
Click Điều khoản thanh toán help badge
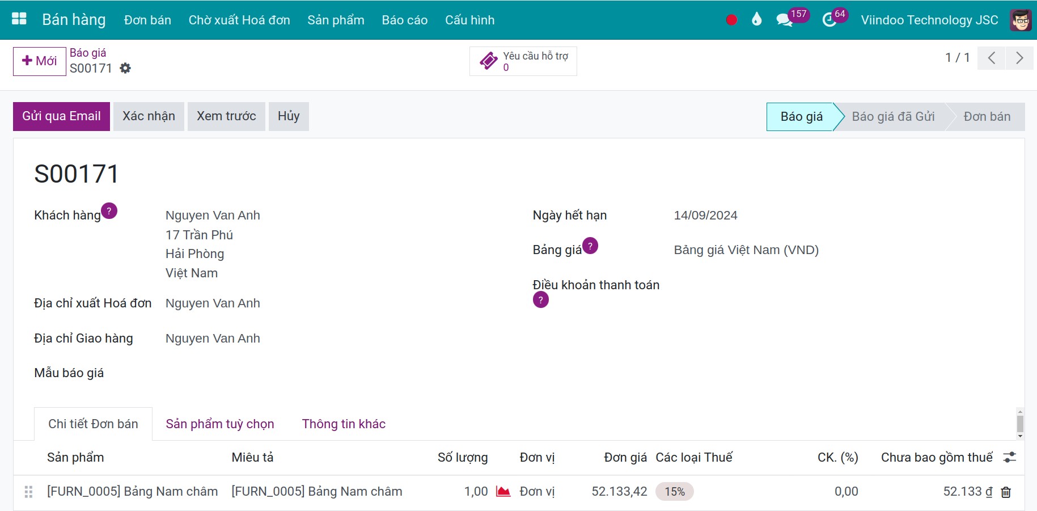(540, 299)
